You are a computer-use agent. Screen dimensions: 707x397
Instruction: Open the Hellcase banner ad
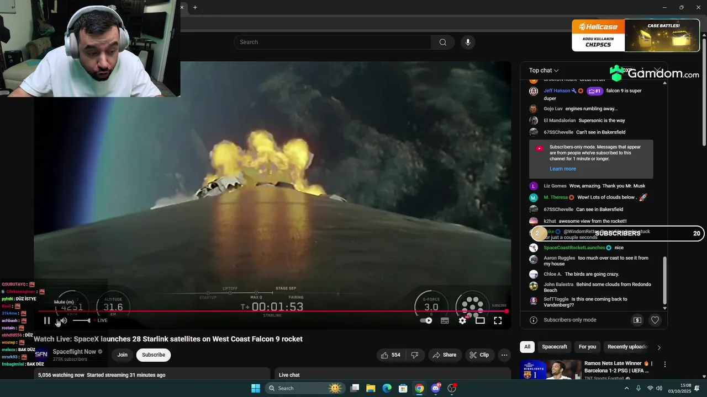coord(636,35)
